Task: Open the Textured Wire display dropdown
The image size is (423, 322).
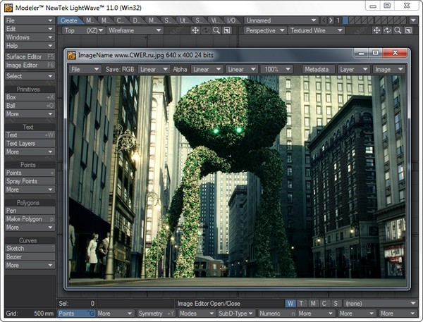Action: coord(316,30)
